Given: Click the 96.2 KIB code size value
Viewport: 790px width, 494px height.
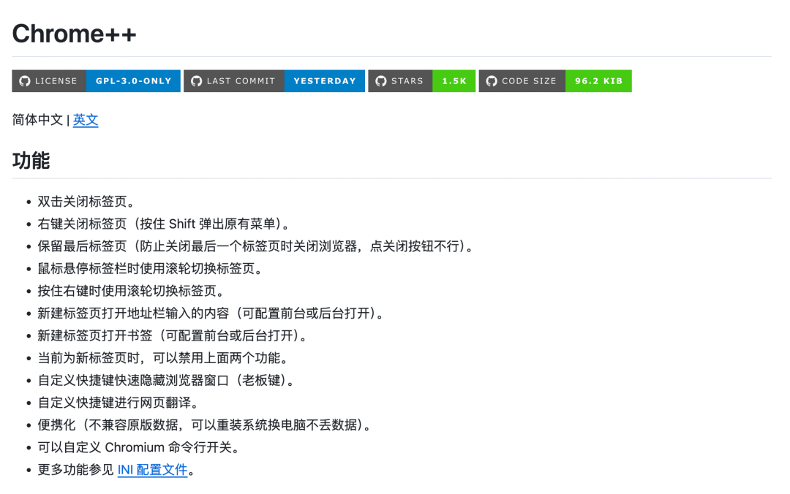Looking at the screenshot, I should (x=598, y=81).
